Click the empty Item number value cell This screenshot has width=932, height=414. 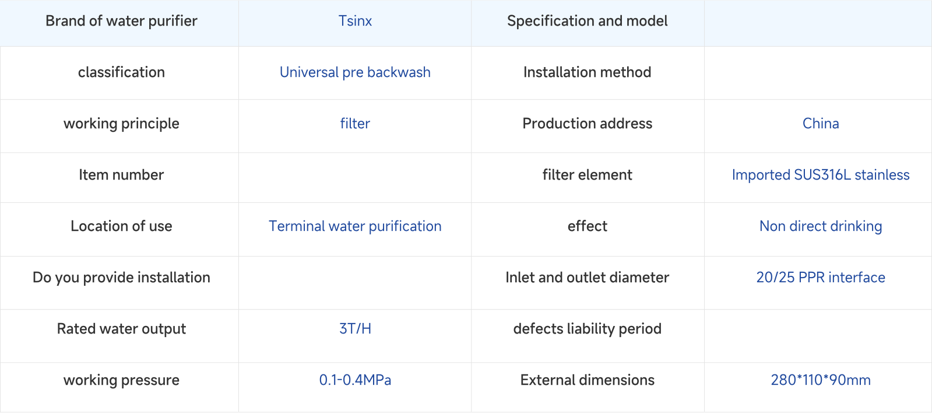(355, 178)
